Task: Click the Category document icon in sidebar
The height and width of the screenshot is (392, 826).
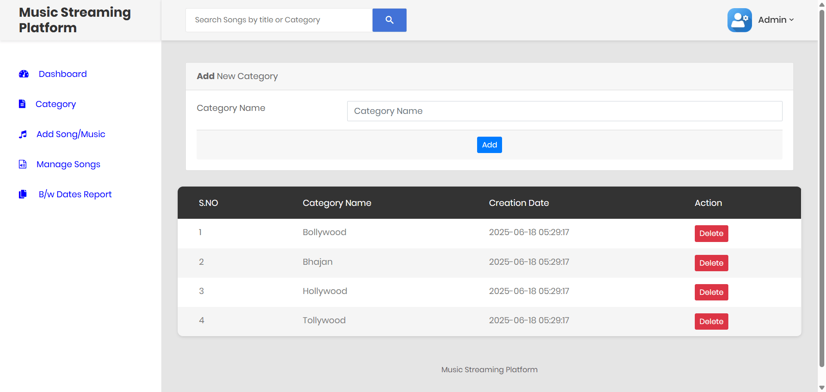Action: [x=22, y=104]
